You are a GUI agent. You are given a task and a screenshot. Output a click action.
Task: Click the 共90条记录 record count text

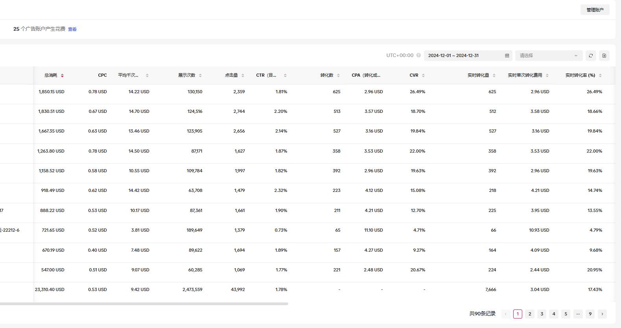pyautogui.click(x=483, y=314)
